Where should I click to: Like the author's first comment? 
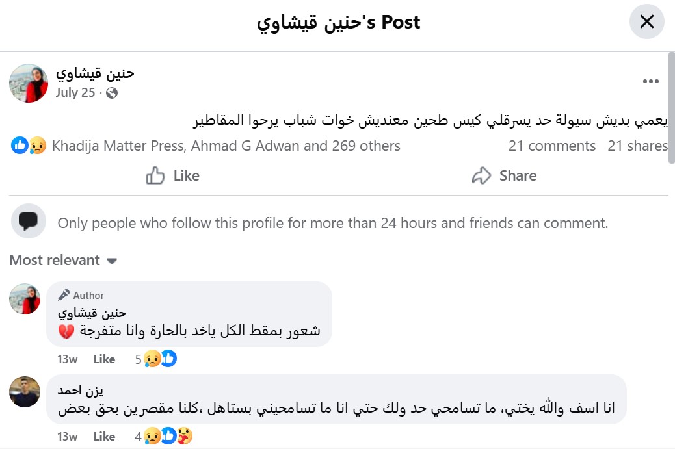click(x=104, y=359)
